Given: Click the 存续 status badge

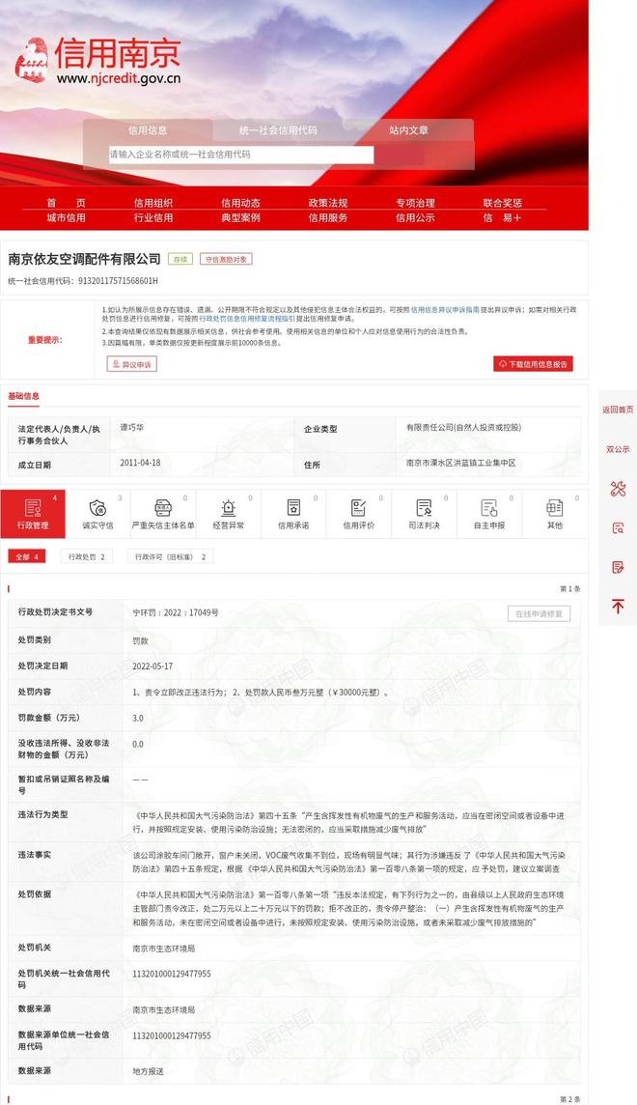Looking at the screenshot, I should [180, 259].
